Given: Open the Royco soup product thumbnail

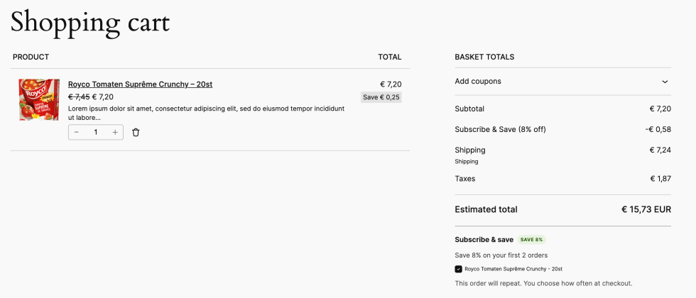Looking at the screenshot, I should click(39, 100).
